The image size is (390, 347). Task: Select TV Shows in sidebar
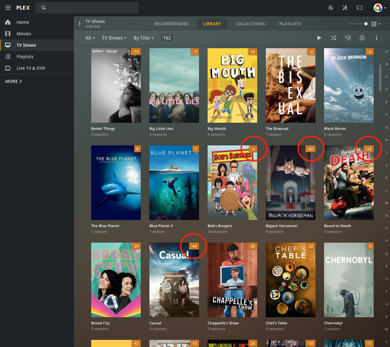37,45
